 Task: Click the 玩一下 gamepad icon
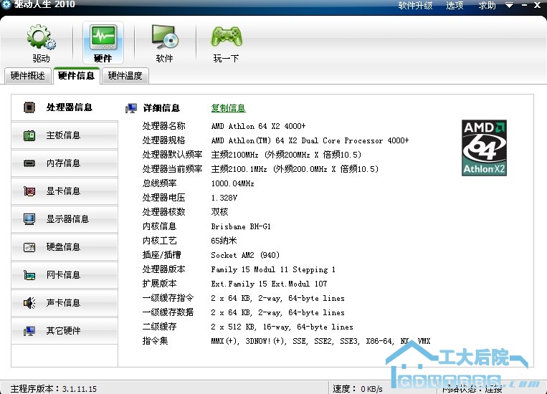click(227, 37)
